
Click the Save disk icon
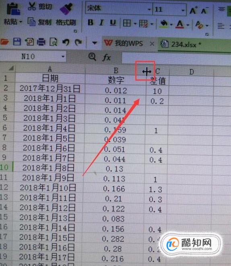pos(17,42)
